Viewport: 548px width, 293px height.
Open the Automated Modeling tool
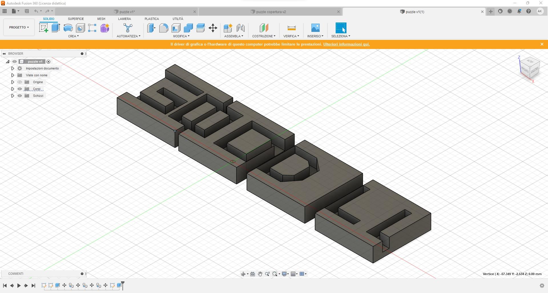128,28
